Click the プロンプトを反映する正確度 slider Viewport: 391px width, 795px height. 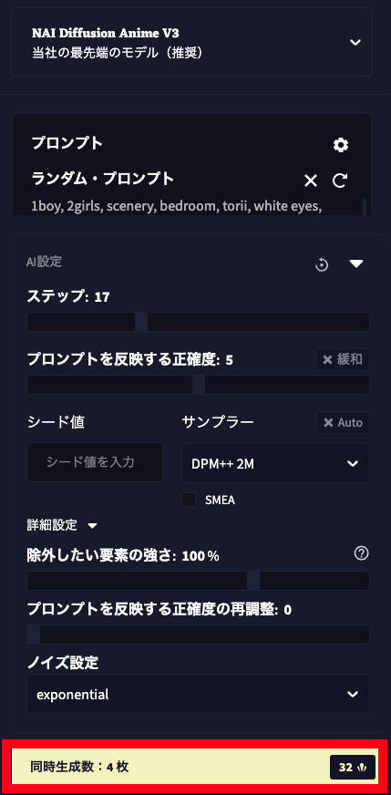198,385
